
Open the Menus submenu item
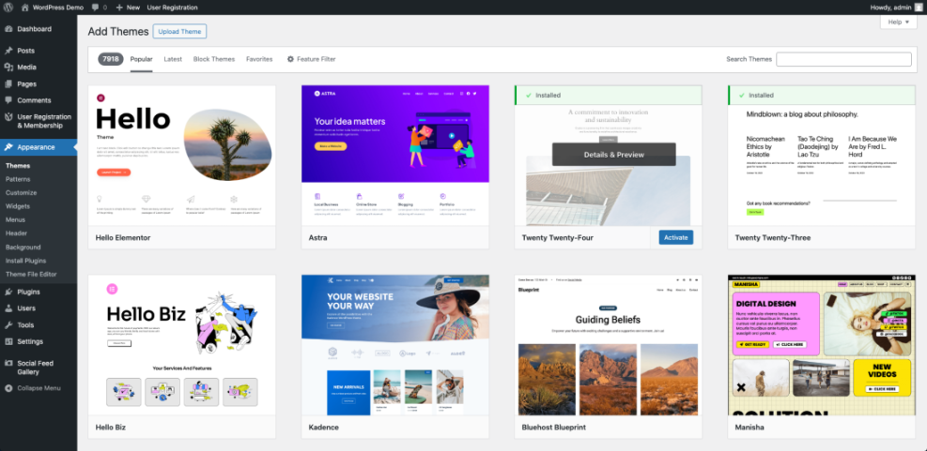click(x=15, y=219)
